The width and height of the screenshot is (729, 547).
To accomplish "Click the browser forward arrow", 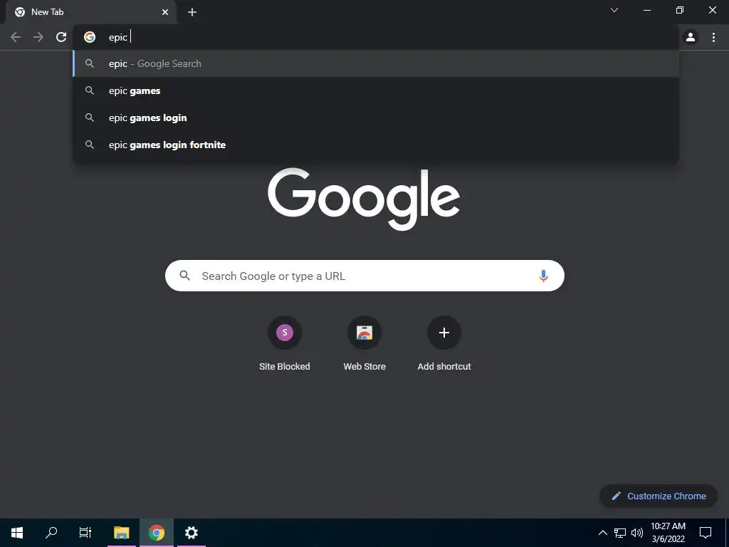I will pos(38,37).
